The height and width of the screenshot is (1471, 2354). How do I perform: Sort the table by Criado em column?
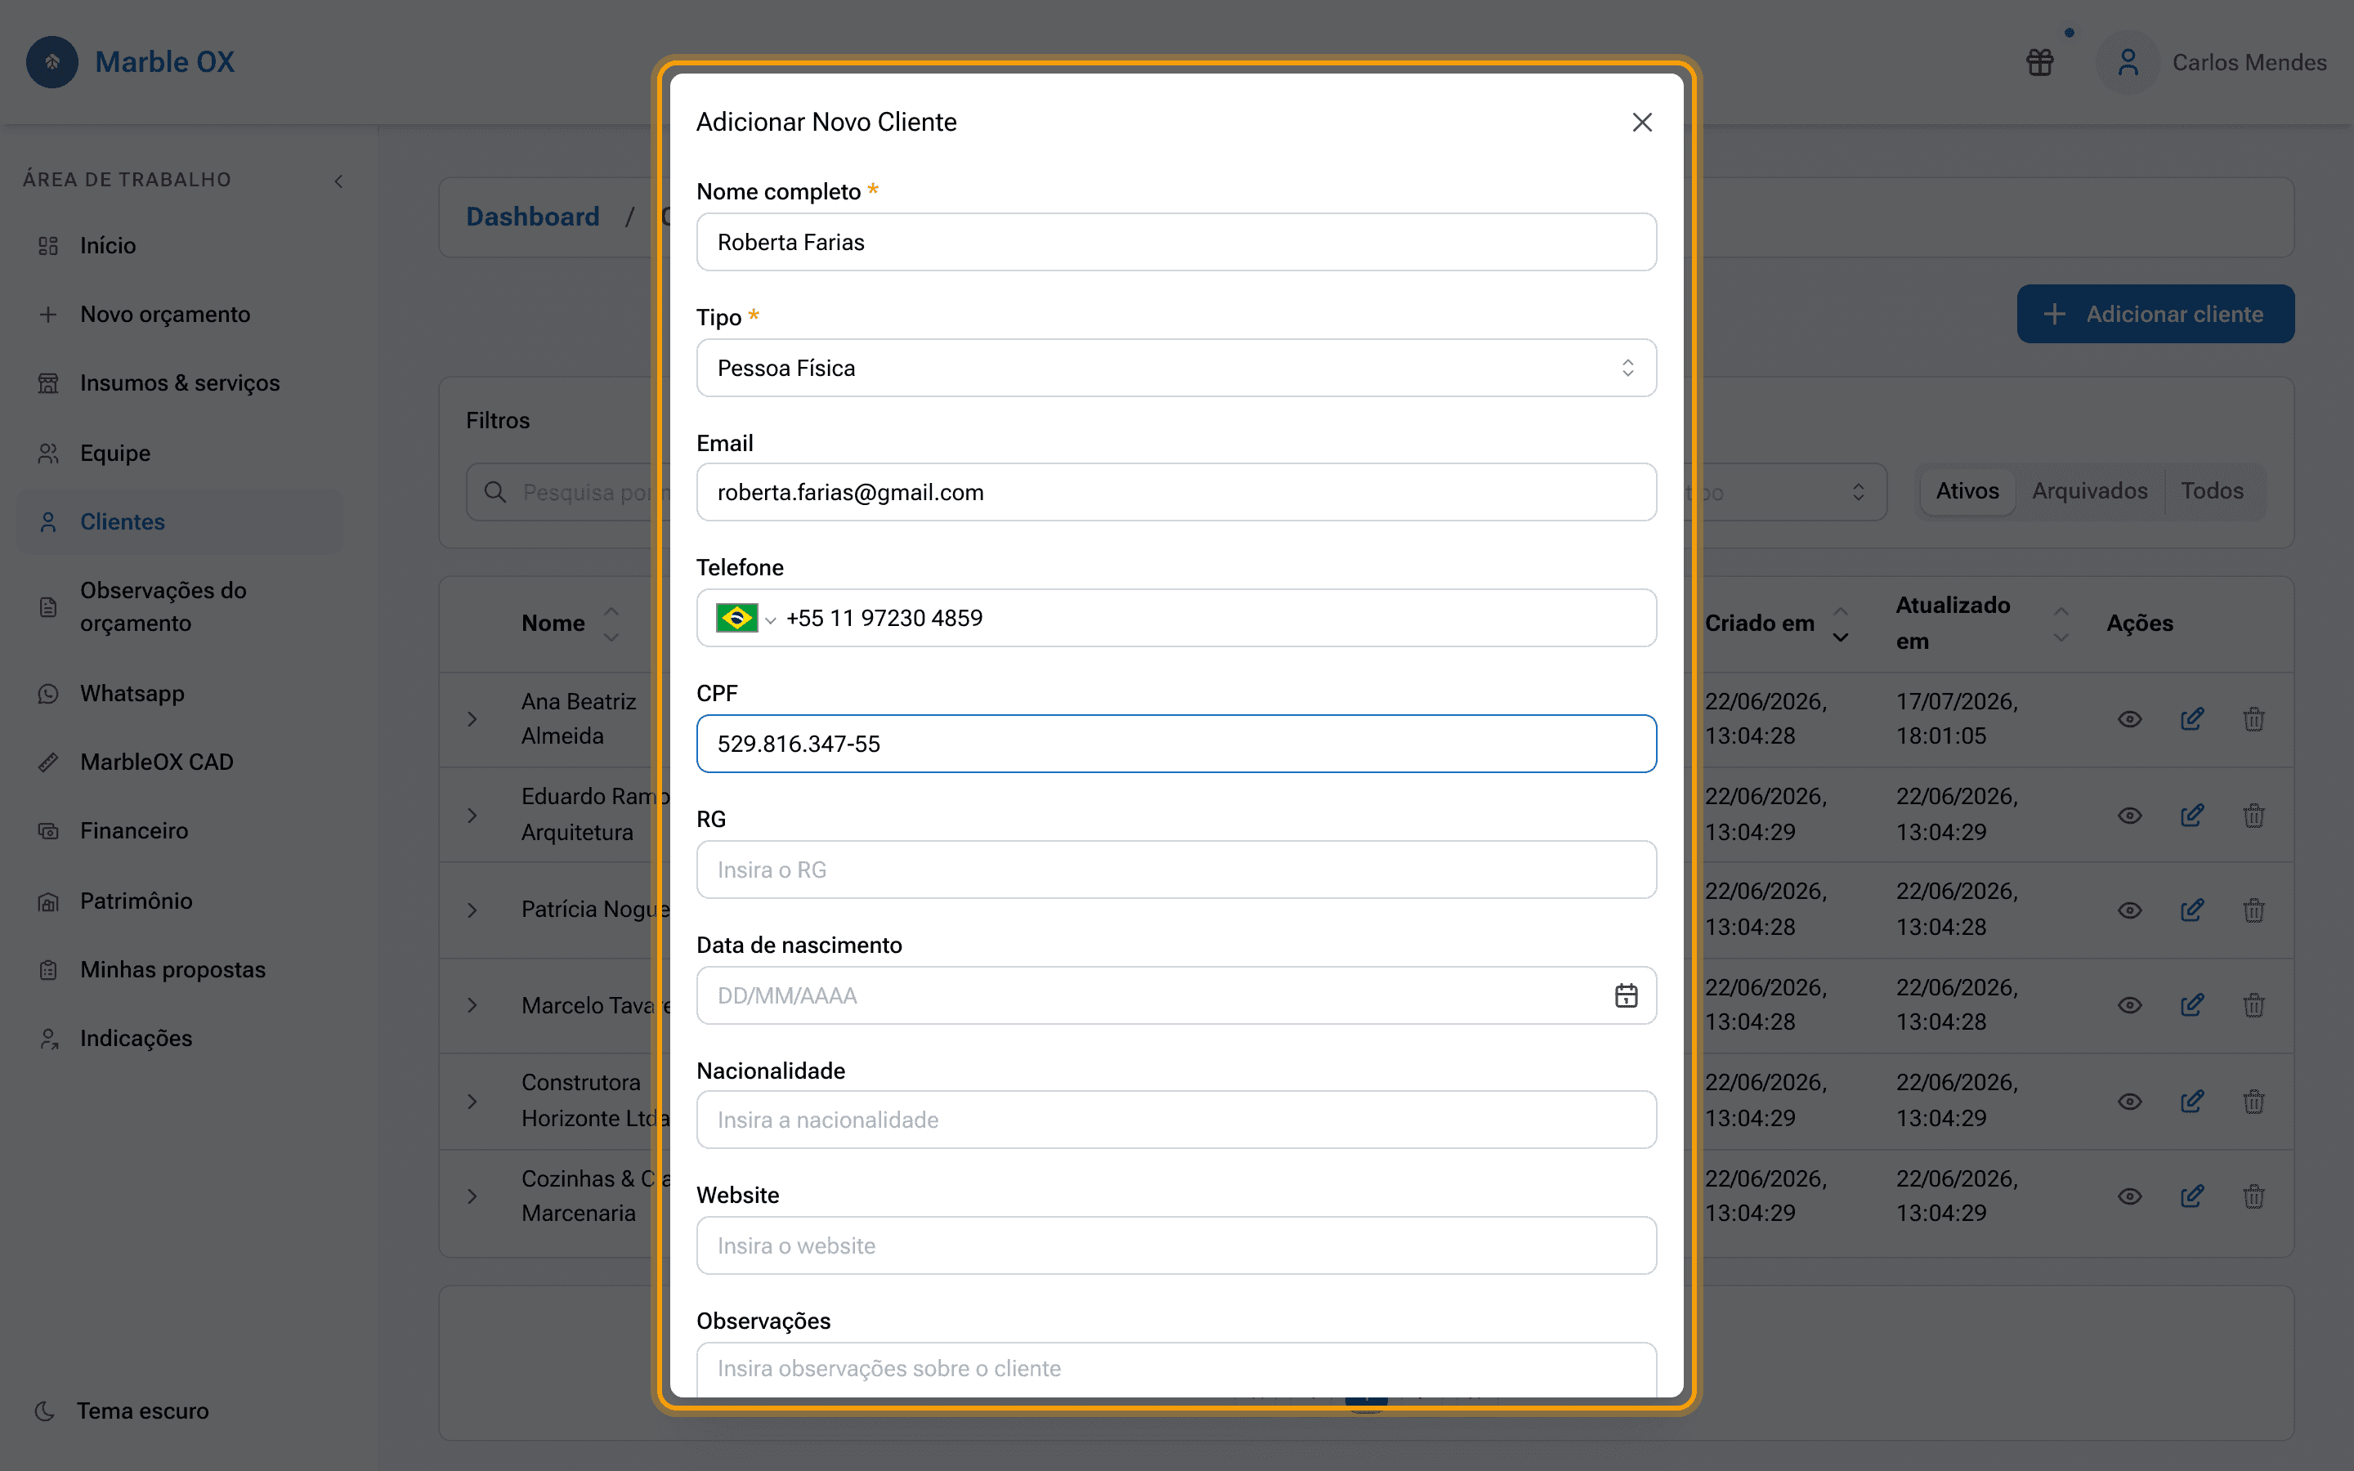[x=1841, y=624]
